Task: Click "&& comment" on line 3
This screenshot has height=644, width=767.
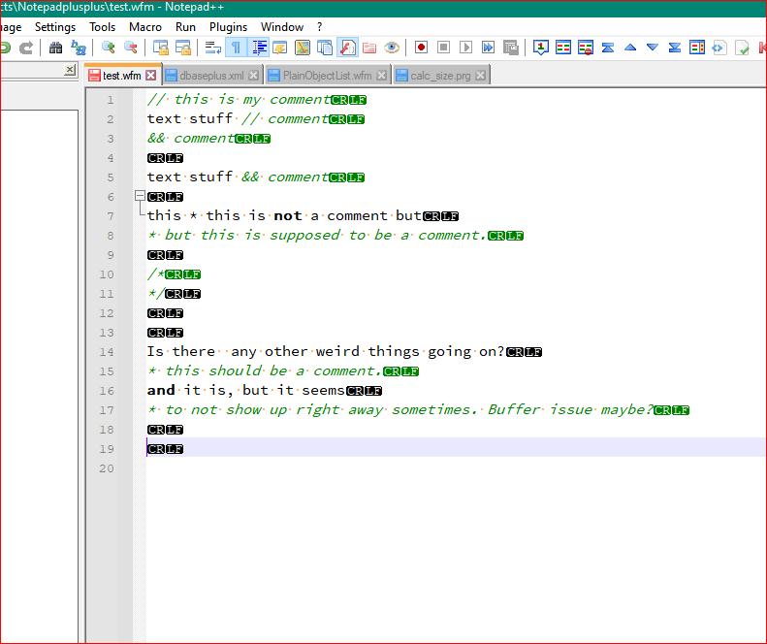Action: pyautogui.click(x=191, y=139)
